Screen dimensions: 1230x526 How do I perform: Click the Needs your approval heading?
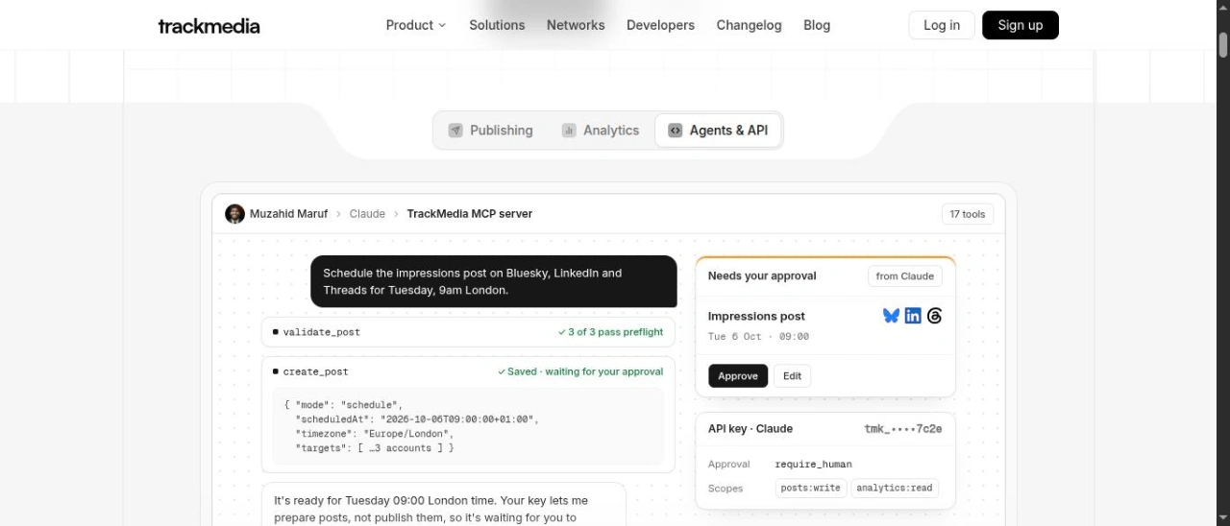[762, 276]
